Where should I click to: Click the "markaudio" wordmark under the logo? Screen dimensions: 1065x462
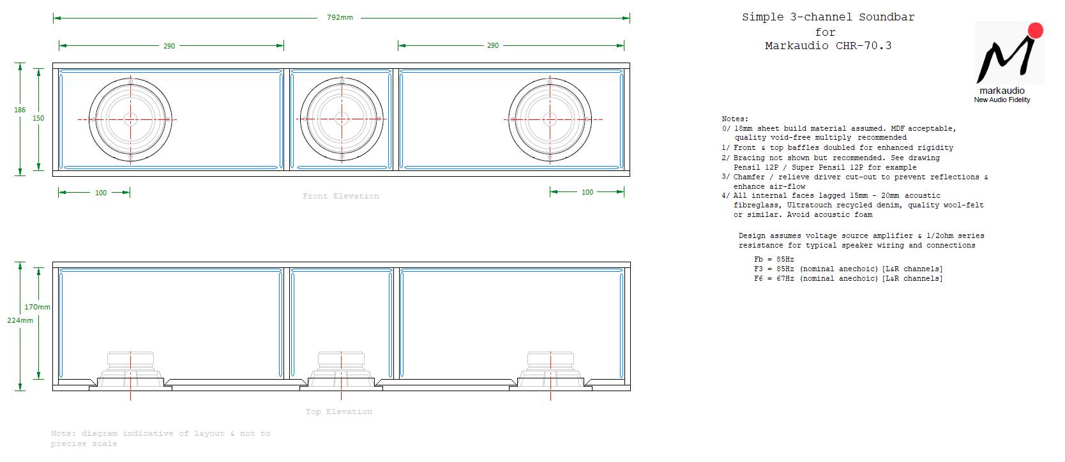1002,91
